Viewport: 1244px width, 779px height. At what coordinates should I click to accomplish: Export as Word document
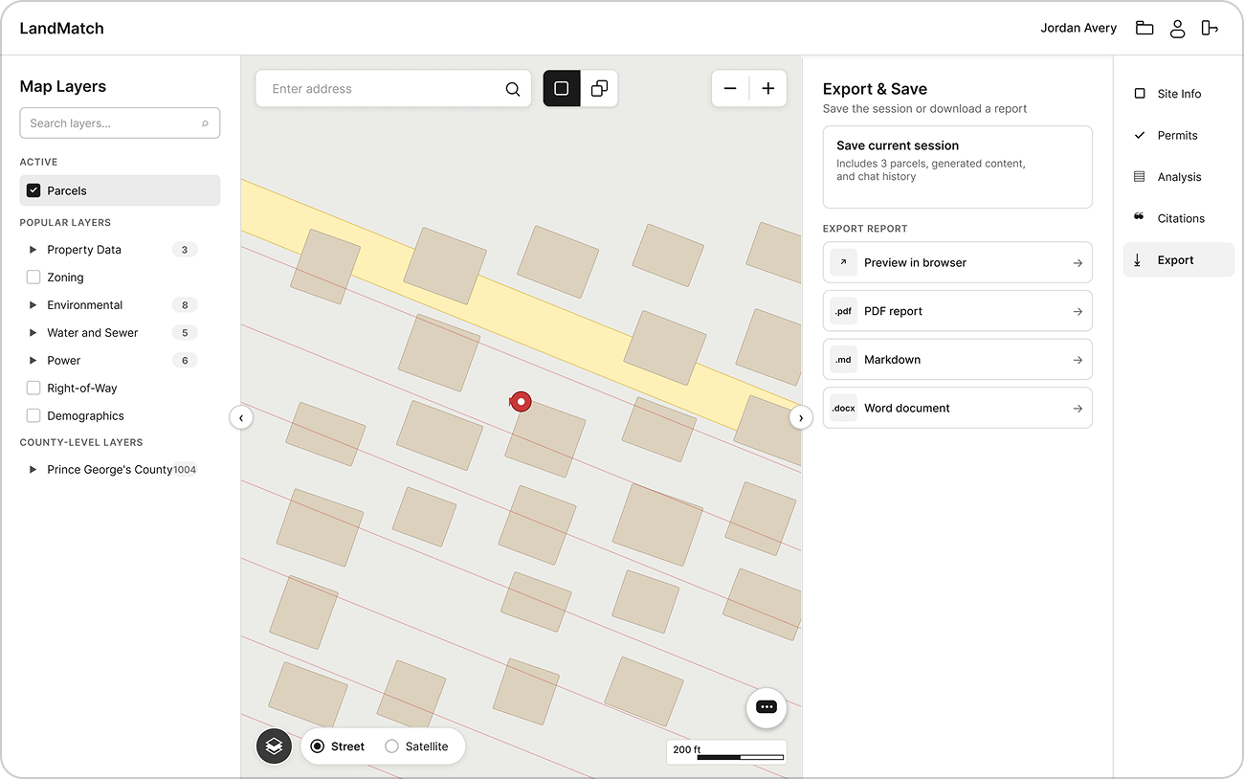click(958, 408)
